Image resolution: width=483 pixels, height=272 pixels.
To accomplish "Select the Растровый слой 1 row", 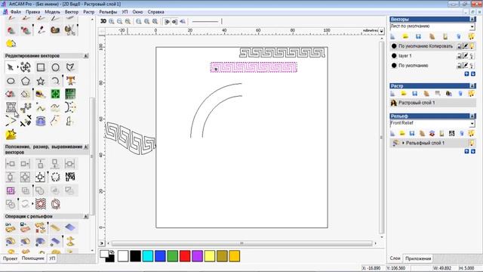I will point(432,103).
